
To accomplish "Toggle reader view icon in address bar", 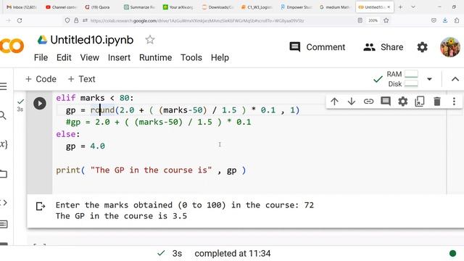I will 360,20.
